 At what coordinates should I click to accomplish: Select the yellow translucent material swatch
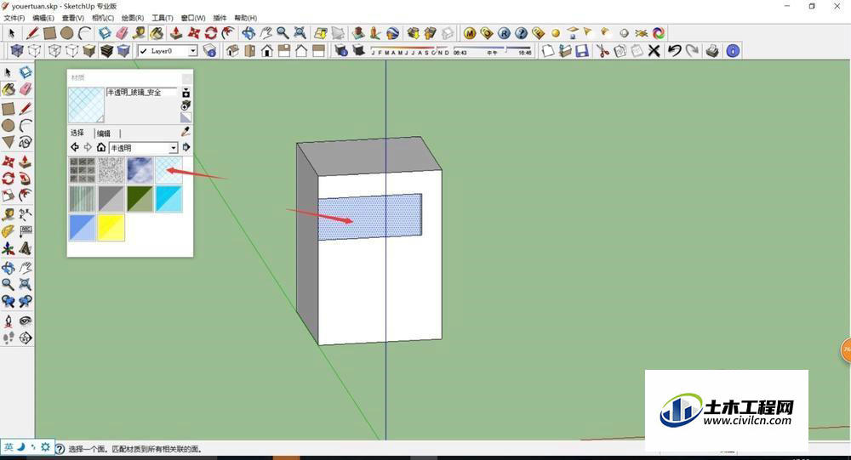point(111,227)
